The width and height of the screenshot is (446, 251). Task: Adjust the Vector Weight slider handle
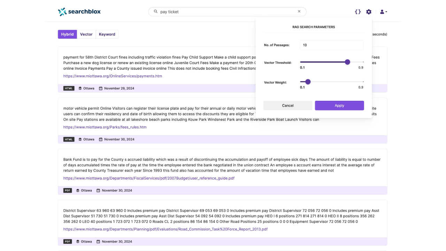pos(308,82)
